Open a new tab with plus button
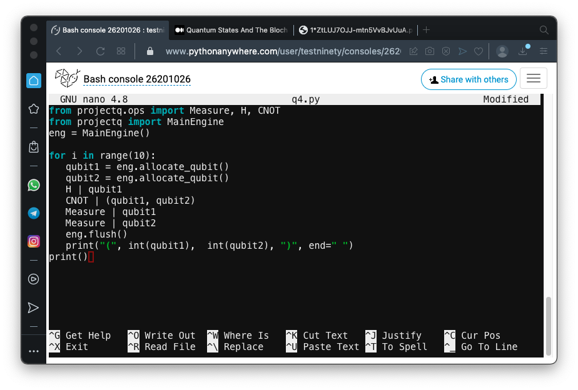578x390 pixels. click(x=427, y=30)
